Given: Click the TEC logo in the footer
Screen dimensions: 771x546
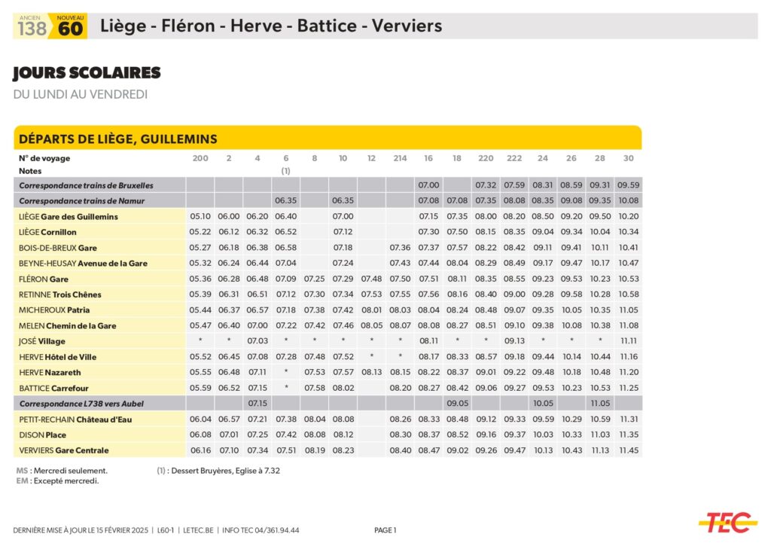Looking at the screenshot, I should [x=727, y=521].
